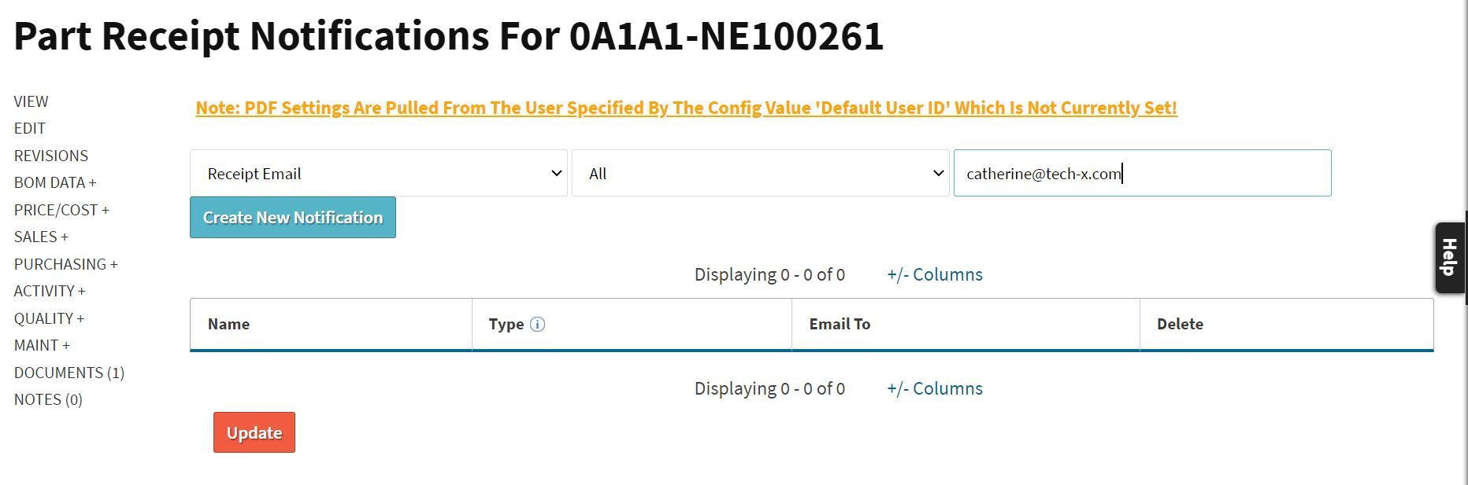Click the red Update button
The width and height of the screenshot is (1468, 485).
[x=254, y=432]
